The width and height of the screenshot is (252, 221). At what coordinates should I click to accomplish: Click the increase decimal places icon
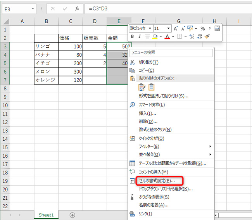pyautogui.click(x=192, y=36)
